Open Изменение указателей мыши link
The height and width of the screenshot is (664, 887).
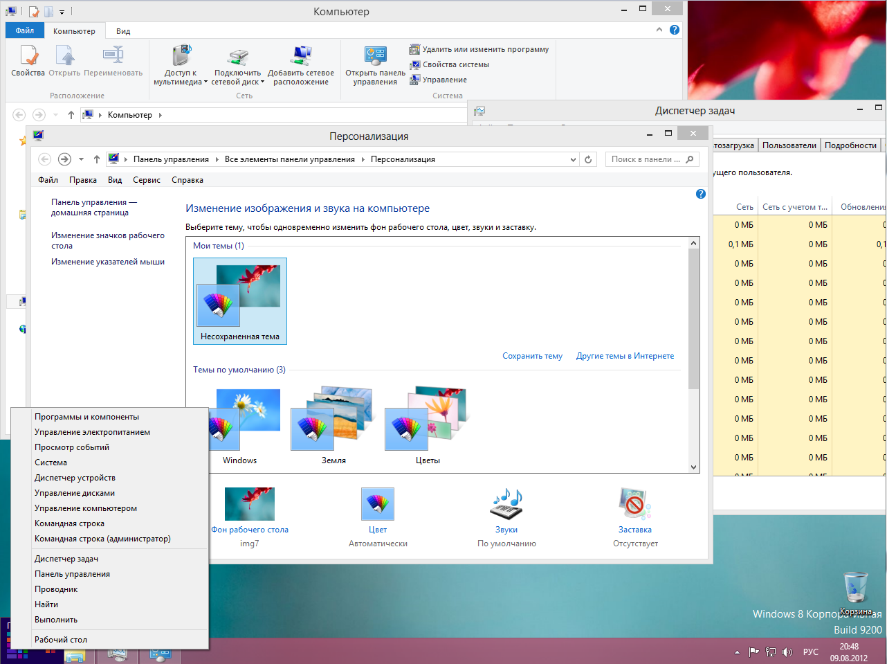(108, 262)
